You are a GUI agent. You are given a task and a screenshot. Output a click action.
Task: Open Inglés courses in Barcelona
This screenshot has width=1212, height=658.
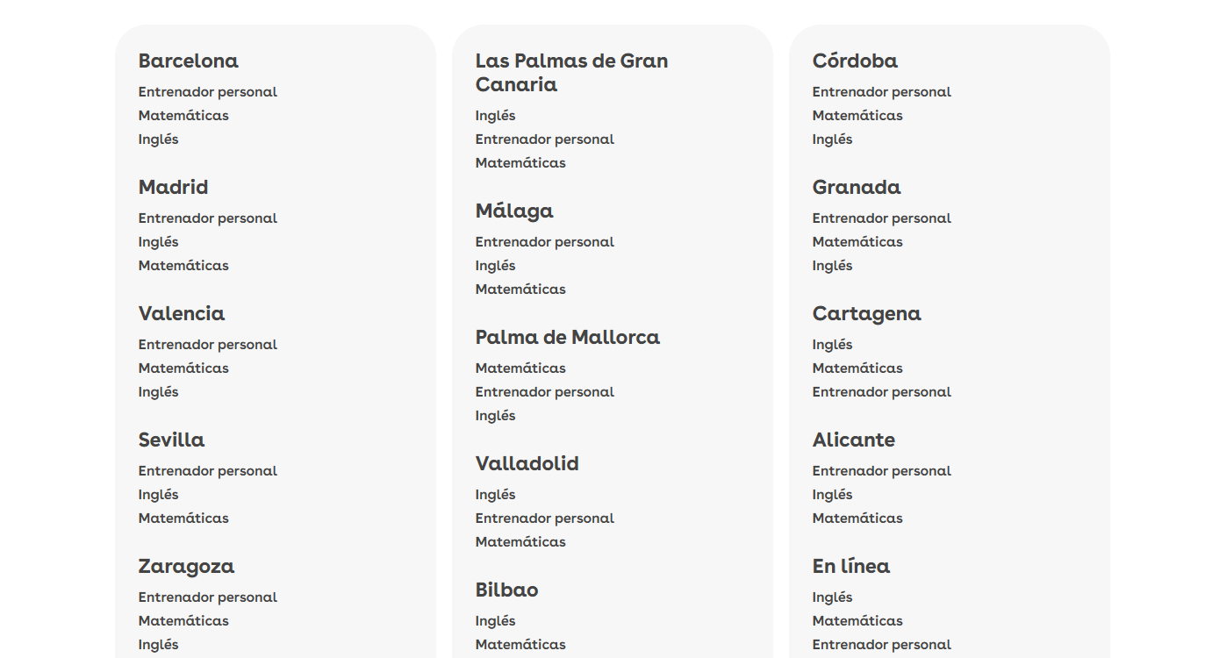pos(158,139)
